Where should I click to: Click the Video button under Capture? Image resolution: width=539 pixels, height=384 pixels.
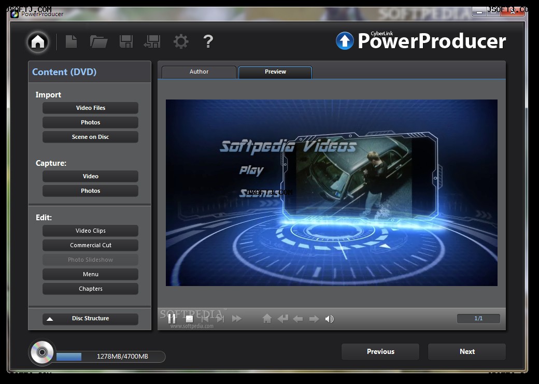click(x=90, y=176)
